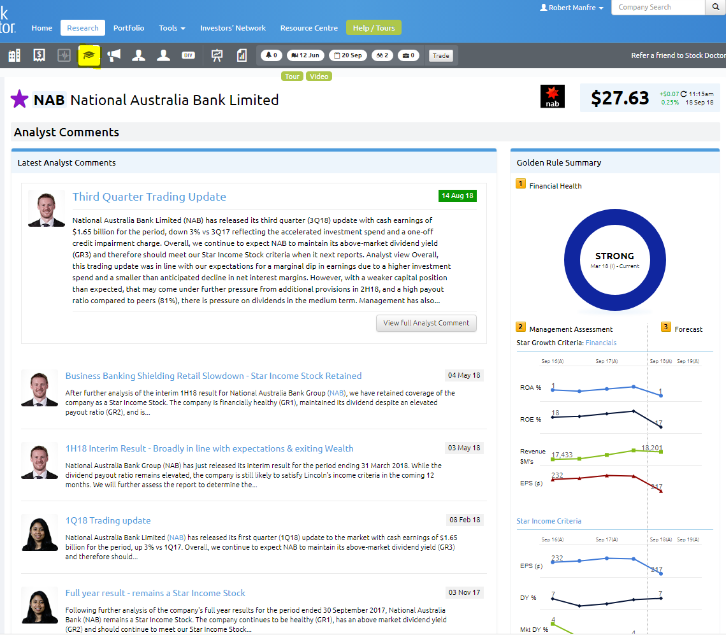Click the briefcase portfolio pill showing 0
Image resolution: width=726 pixels, height=635 pixels.
click(409, 55)
